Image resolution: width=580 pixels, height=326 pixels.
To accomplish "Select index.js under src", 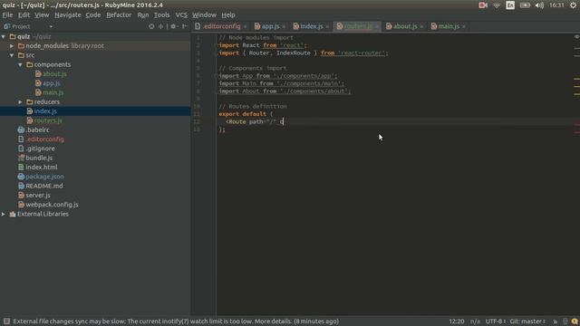I will tap(45, 111).
